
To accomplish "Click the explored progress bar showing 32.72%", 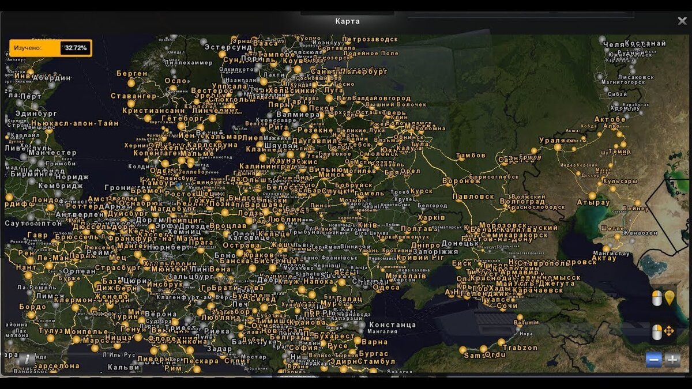I will pyautogui.click(x=50, y=48).
